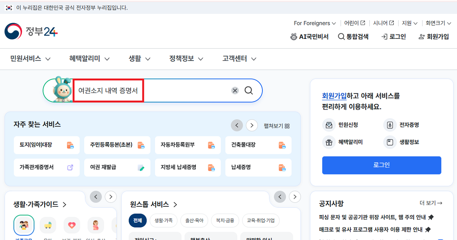Open the 시니어 external site link

click(x=383, y=23)
